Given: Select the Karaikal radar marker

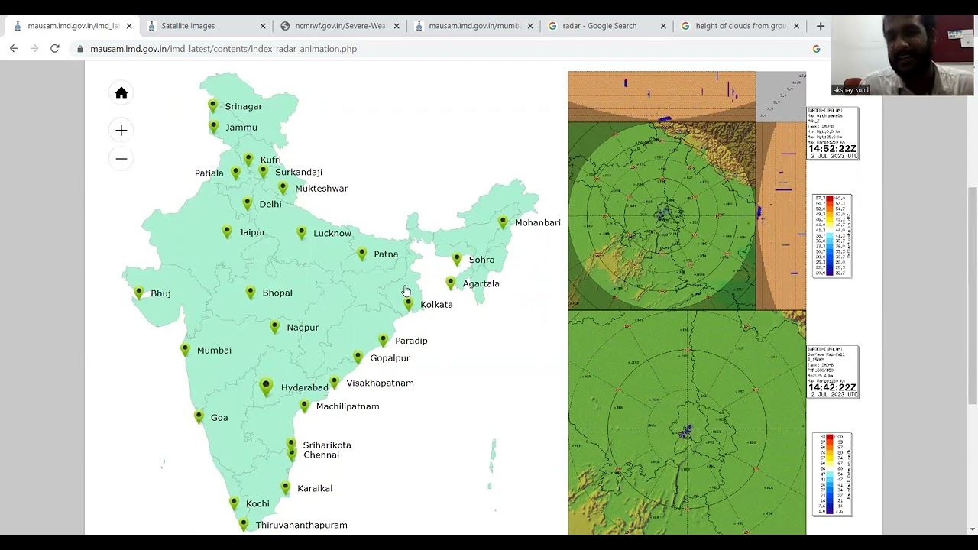Looking at the screenshot, I should pyautogui.click(x=285, y=487).
